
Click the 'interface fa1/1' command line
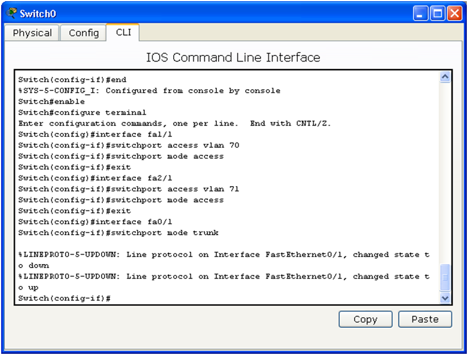coord(95,134)
